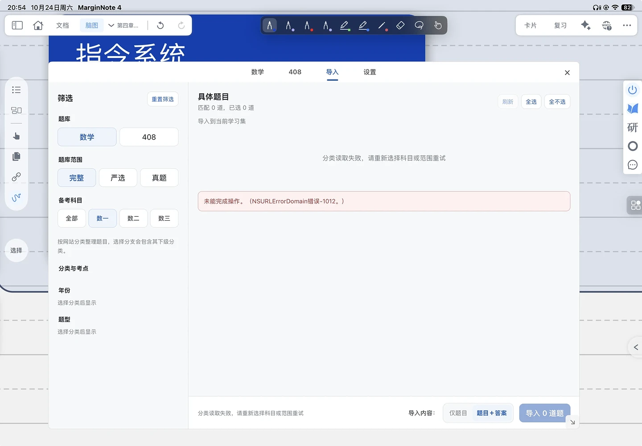Select 完整 bank range

click(x=77, y=178)
